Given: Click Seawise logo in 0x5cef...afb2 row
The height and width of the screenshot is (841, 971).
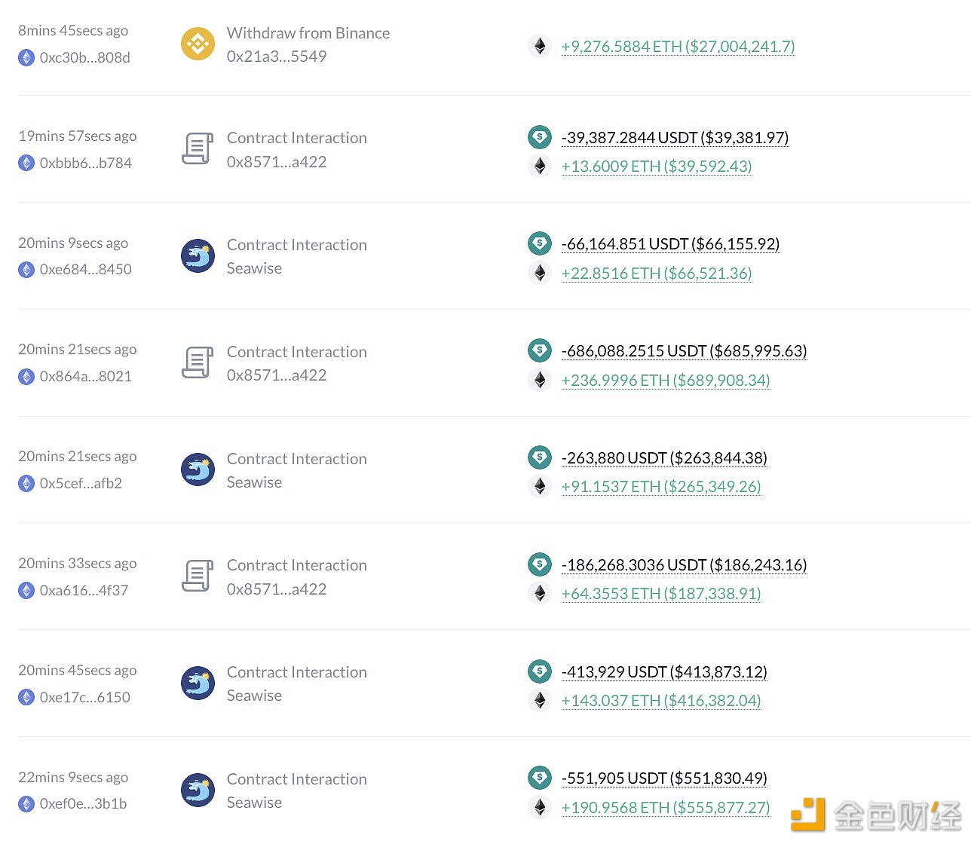Looking at the screenshot, I should point(198,469).
